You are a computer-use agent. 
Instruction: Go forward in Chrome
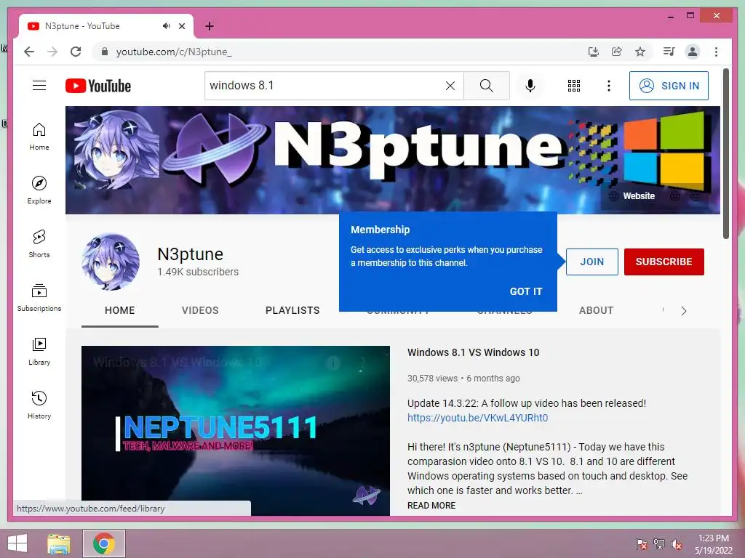[52, 52]
